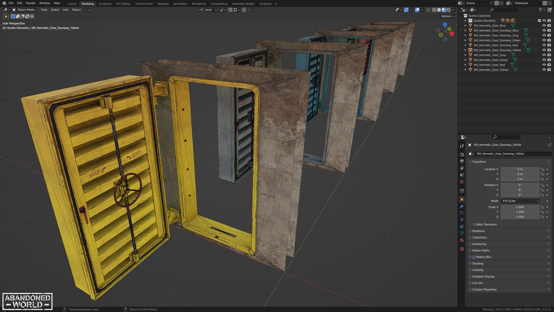Screen dimensions: 554x312
Task: Lock Location X transform
Action: [x=542, y=169]
